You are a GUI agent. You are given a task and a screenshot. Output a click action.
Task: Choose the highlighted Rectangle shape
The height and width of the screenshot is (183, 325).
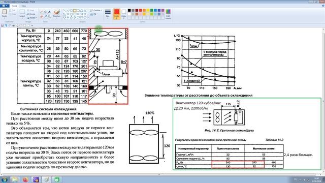coord(75,11)
